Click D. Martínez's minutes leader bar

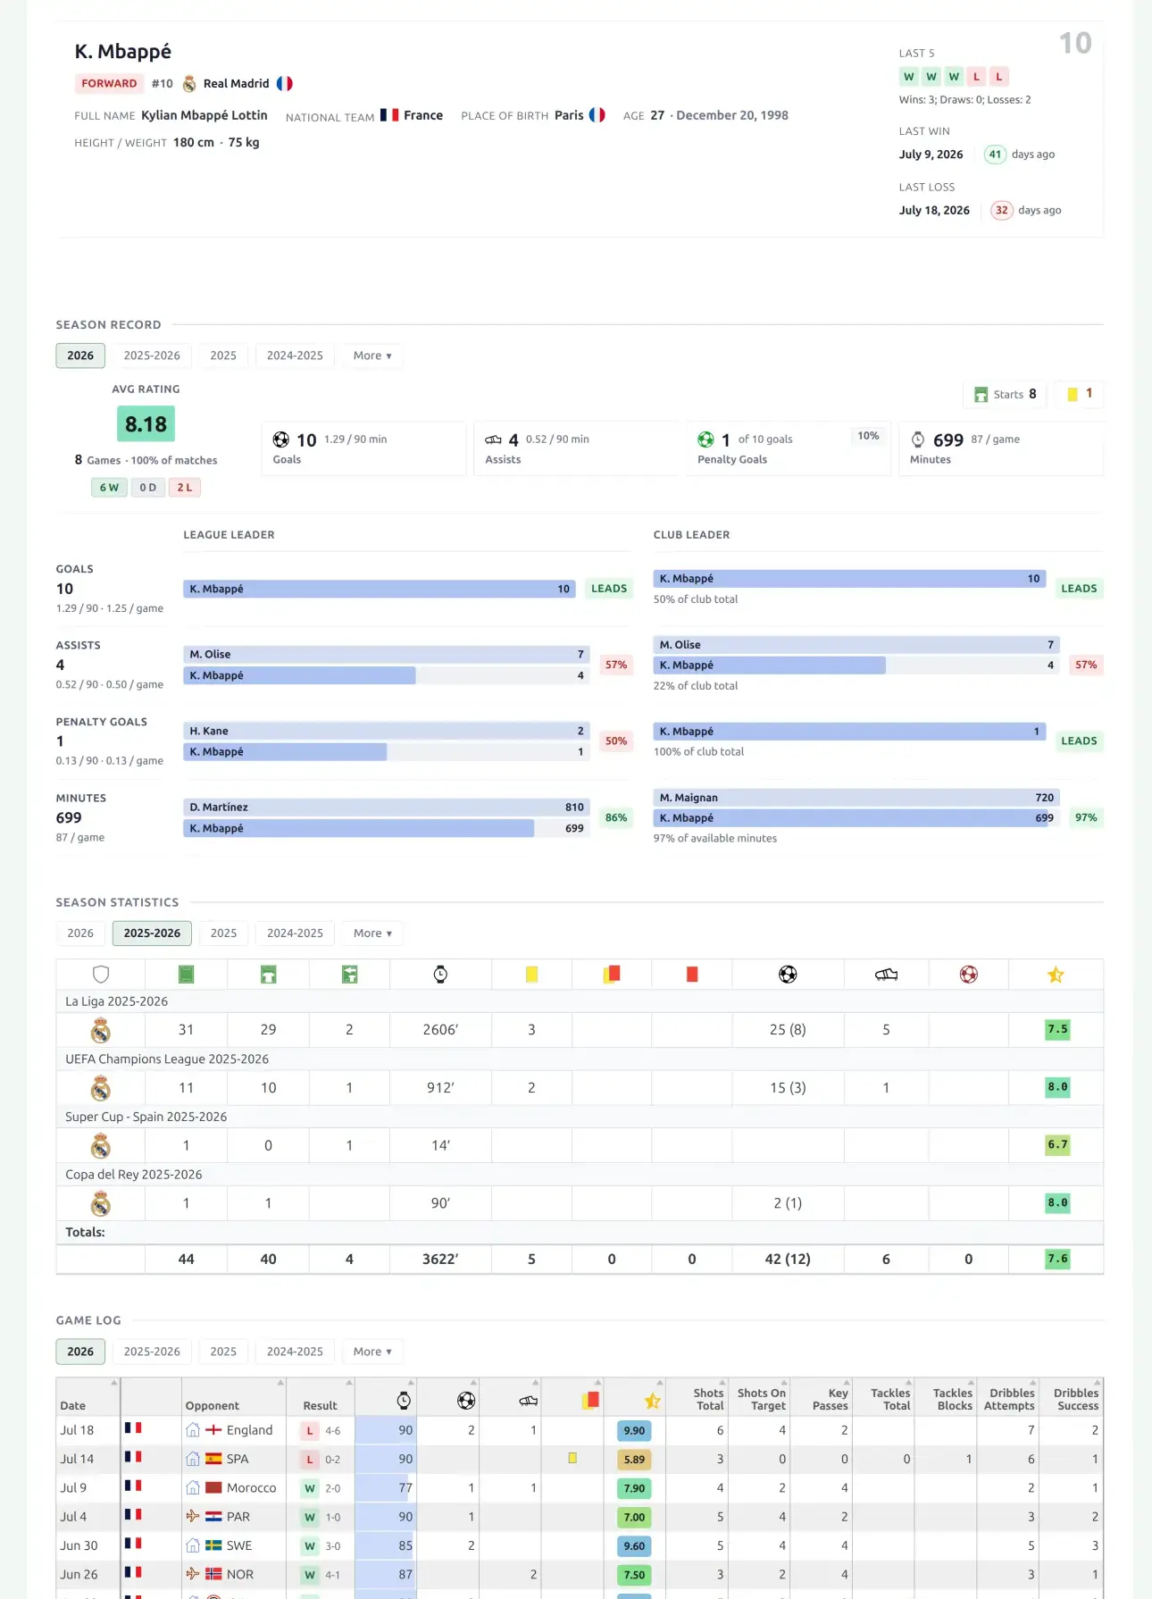click(x=387, y=808)
